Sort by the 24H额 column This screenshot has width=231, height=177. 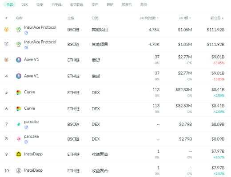coord(185,18)
